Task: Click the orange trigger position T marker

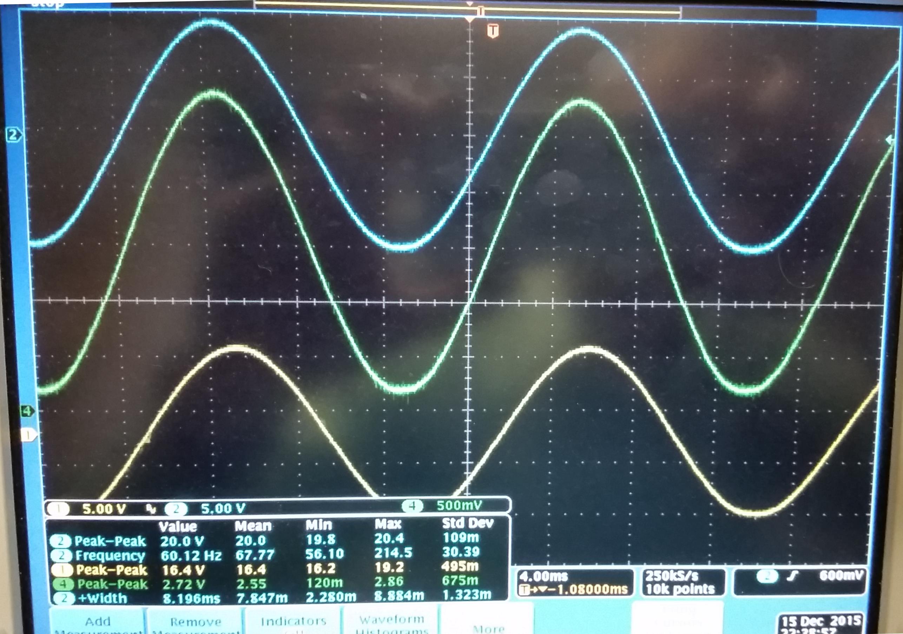Action: [493, 31]
